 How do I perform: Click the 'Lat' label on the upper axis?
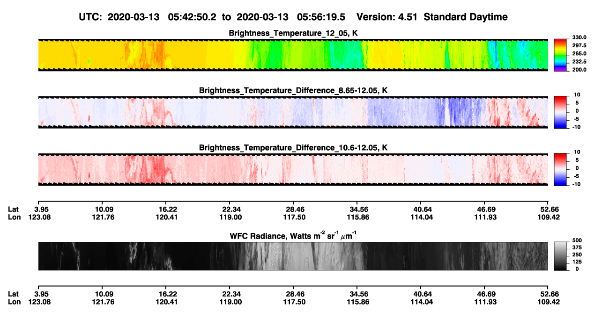tap(14, 209)
